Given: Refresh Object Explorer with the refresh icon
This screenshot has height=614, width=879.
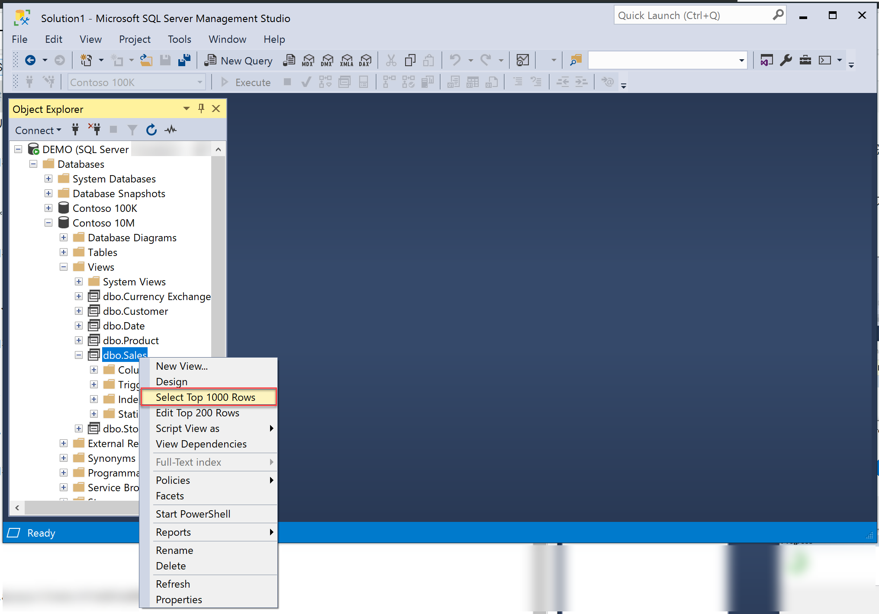Looking at the screenshot, I should 151,130.
